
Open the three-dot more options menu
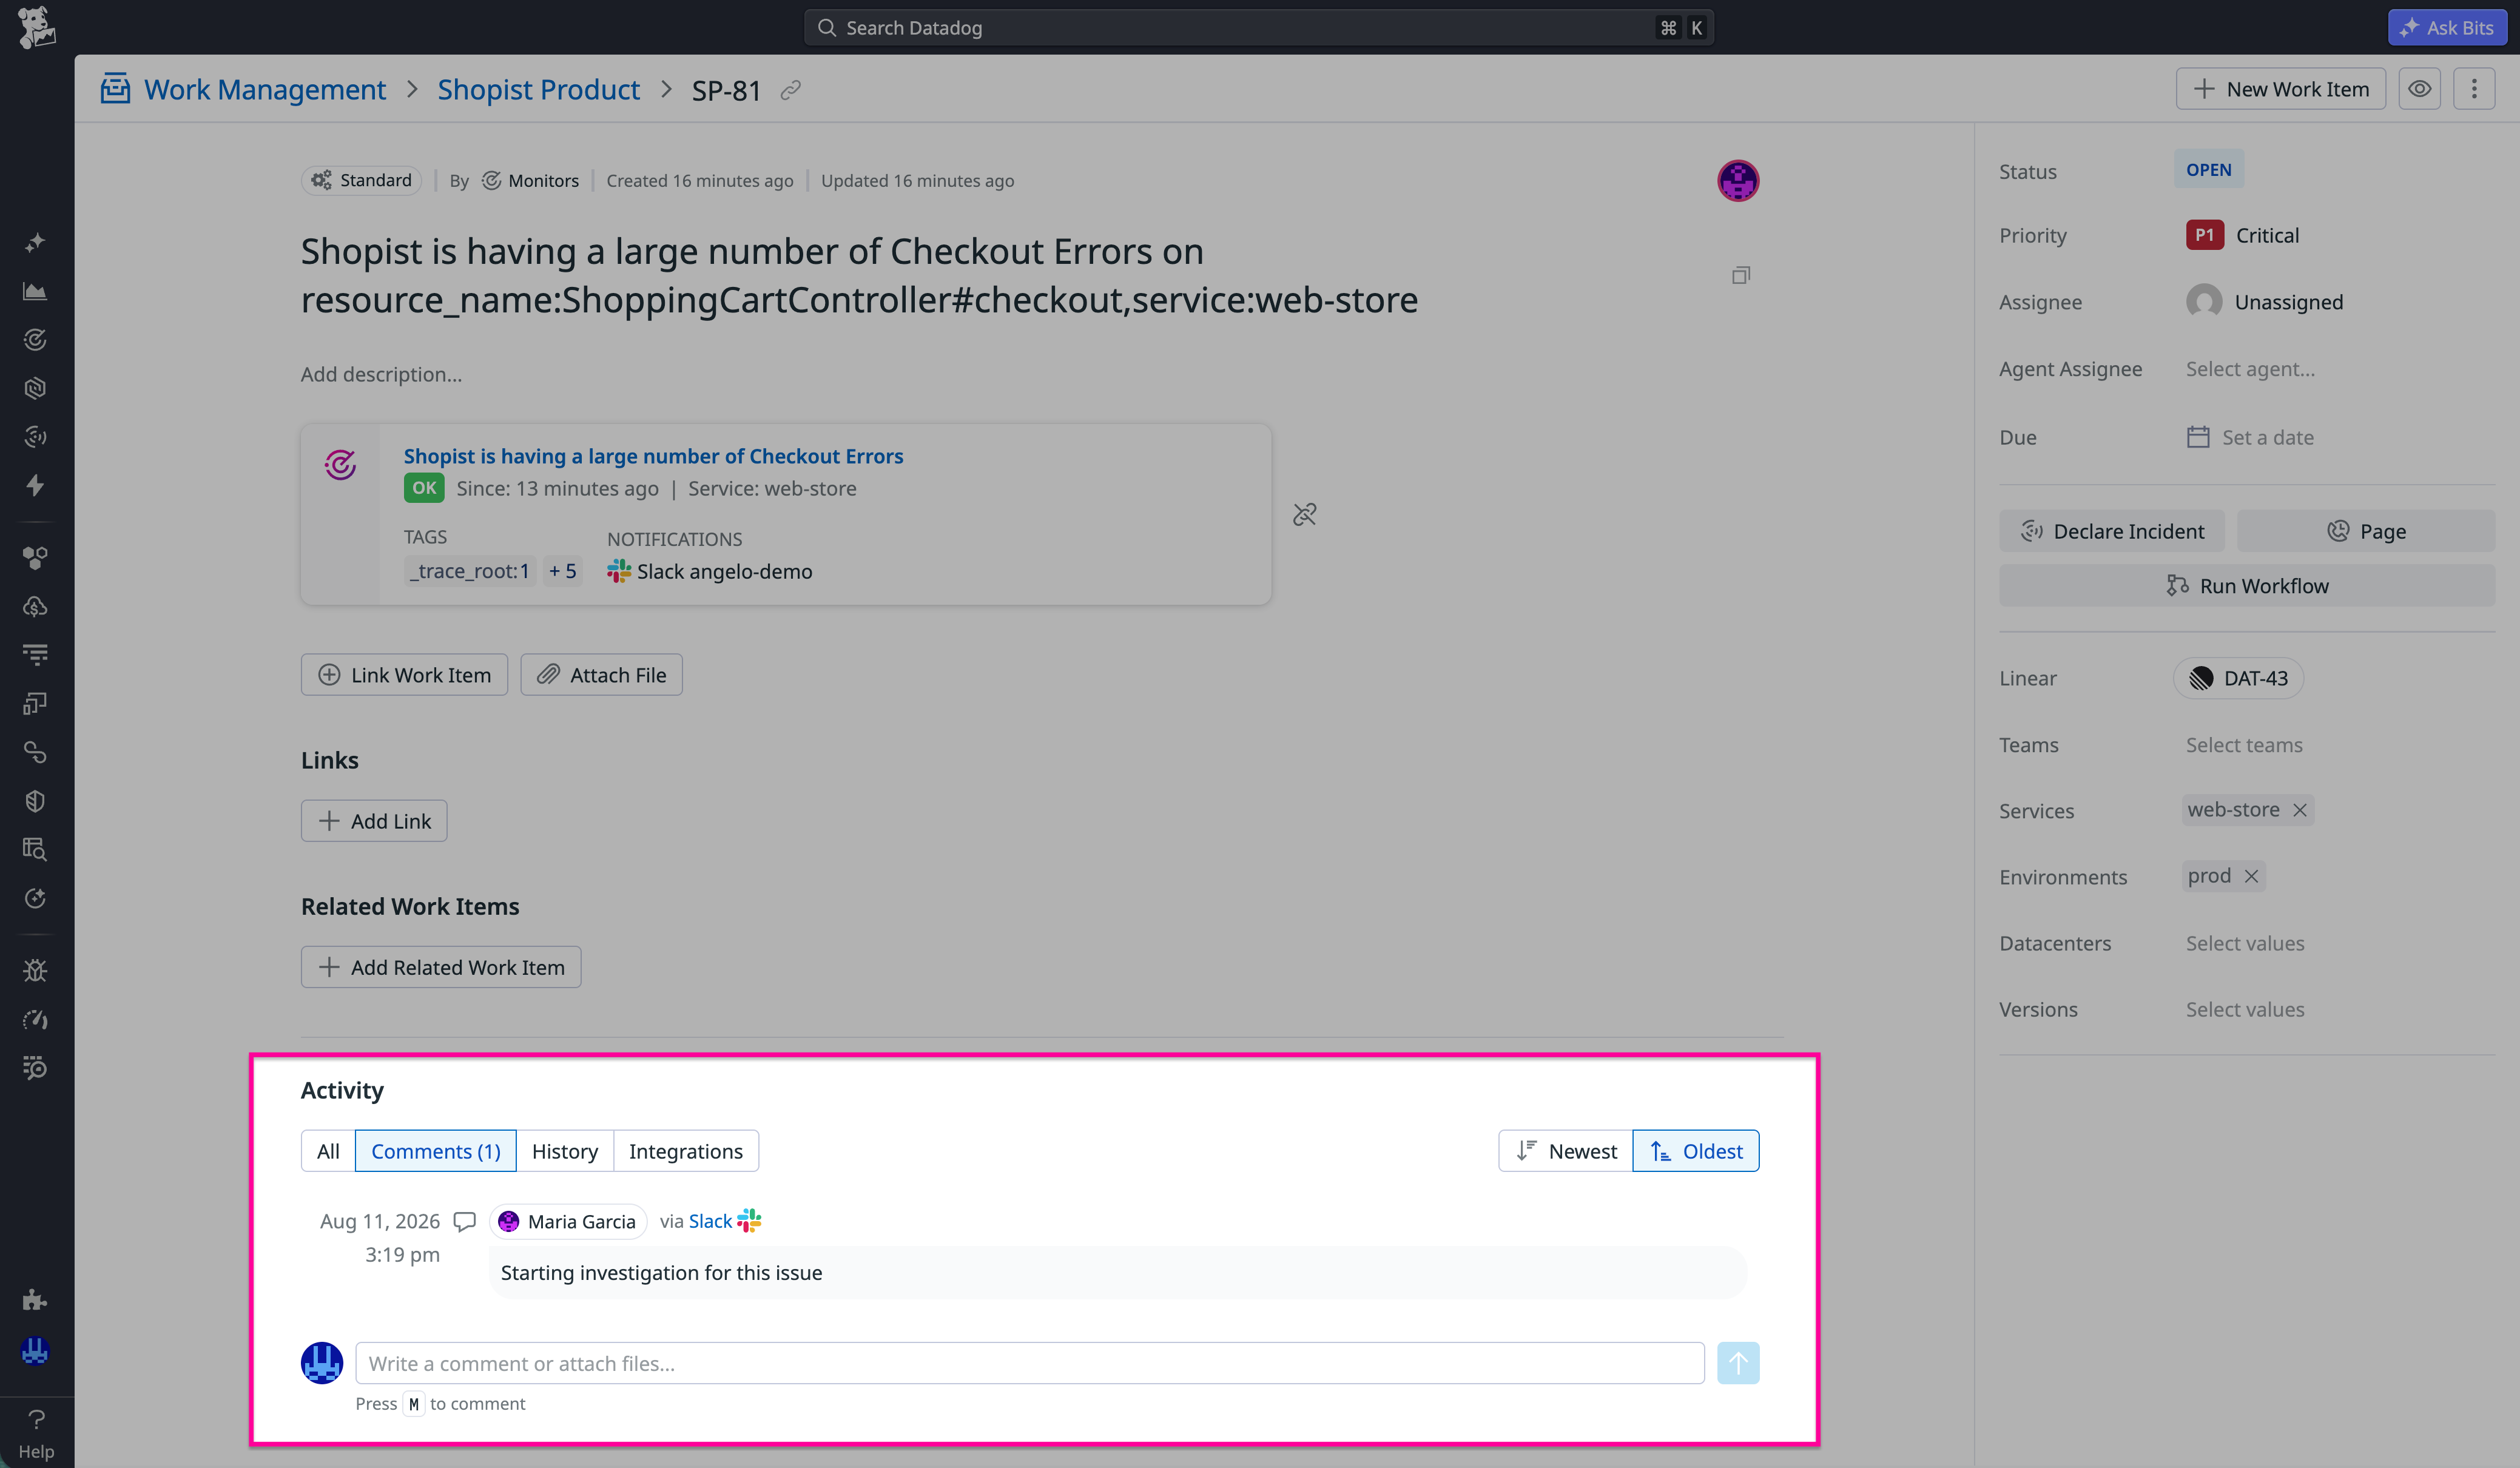coord(2475,89)
